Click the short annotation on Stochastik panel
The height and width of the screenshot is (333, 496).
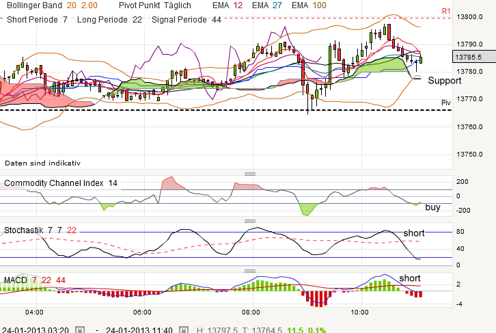(x=414, y=233)
